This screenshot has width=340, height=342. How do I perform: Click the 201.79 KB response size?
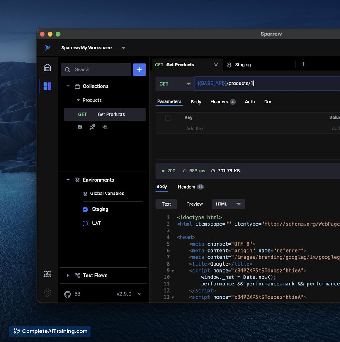pyautogui.click(x=229, y=171)
